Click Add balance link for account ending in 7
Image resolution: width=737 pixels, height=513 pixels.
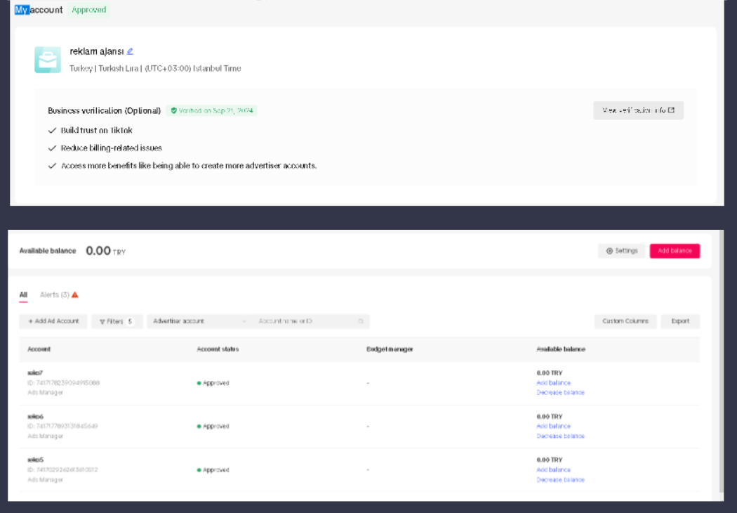[x=553, y=383]
